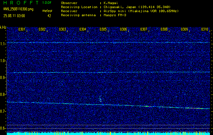
Task: Click the file name KN9_2508110300.png
Action: point(18,9)
